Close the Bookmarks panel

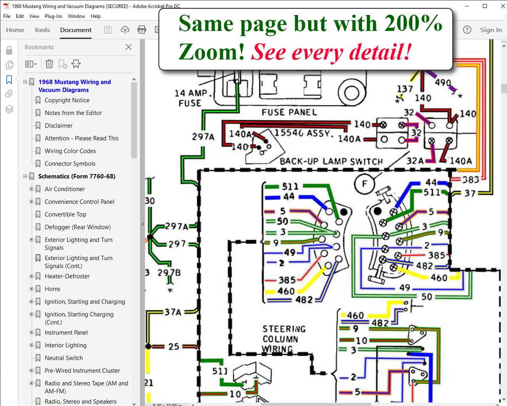[x=128, y=47]
